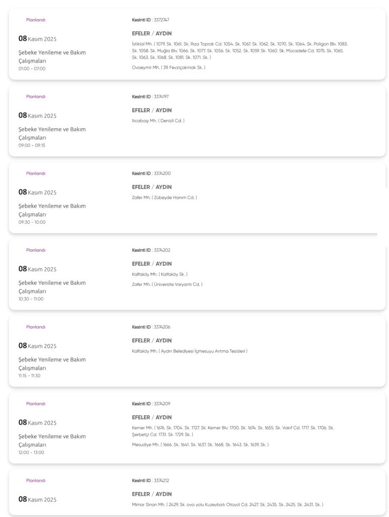The image size is (389, 517).
Task: Select the 12:00 - 13:00 time range
Action: (31, 452)
